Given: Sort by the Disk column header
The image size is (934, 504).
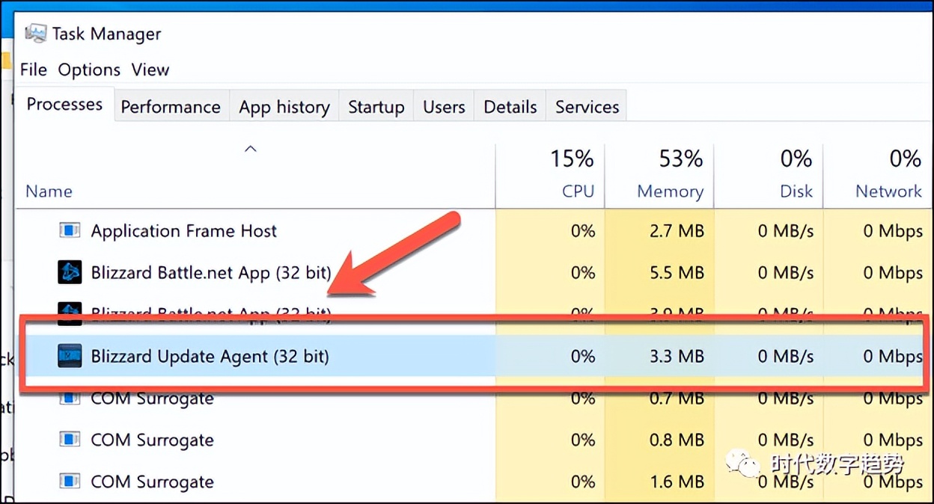Looking at the screenshot, I should (769, 176).
